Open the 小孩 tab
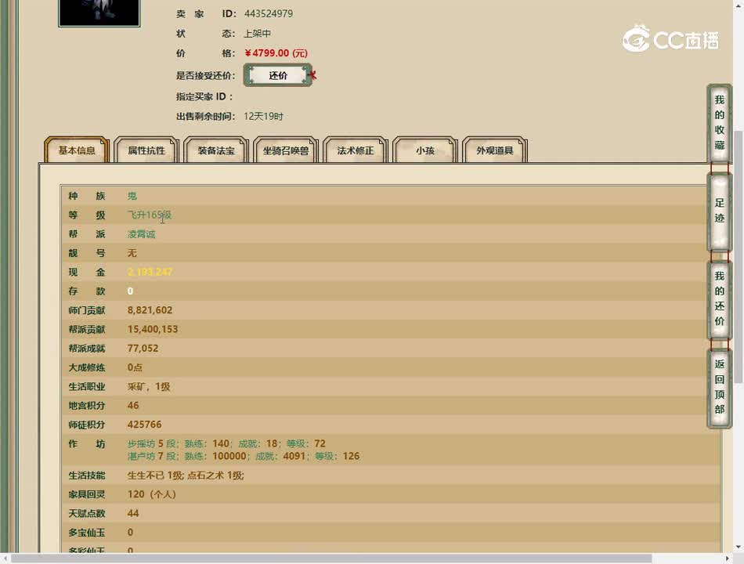This screenshot has width=744, height=564. tap(424, 150)
